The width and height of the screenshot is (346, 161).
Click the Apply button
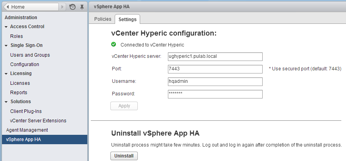pyautogui.click(x=124, y=106)
